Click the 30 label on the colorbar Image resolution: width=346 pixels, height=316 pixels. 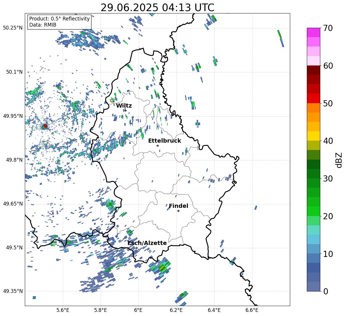tap(328, 179)
